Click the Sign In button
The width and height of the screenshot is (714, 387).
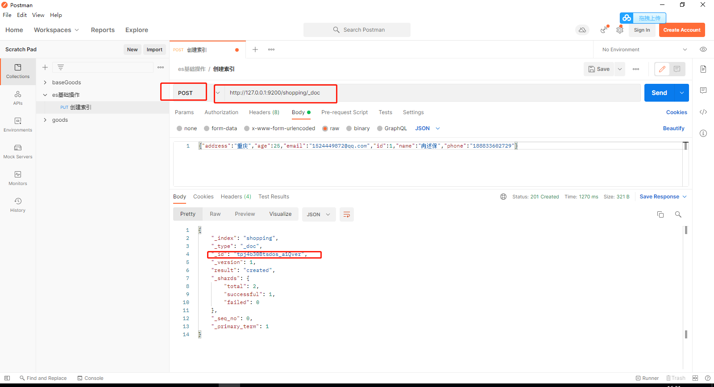(x=642, y=30)
